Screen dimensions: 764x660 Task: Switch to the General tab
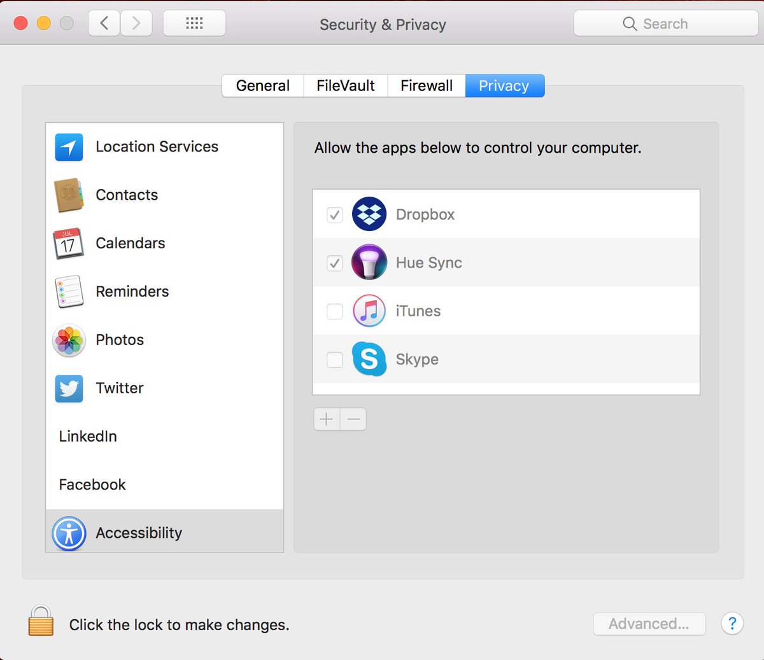(263, 86)
